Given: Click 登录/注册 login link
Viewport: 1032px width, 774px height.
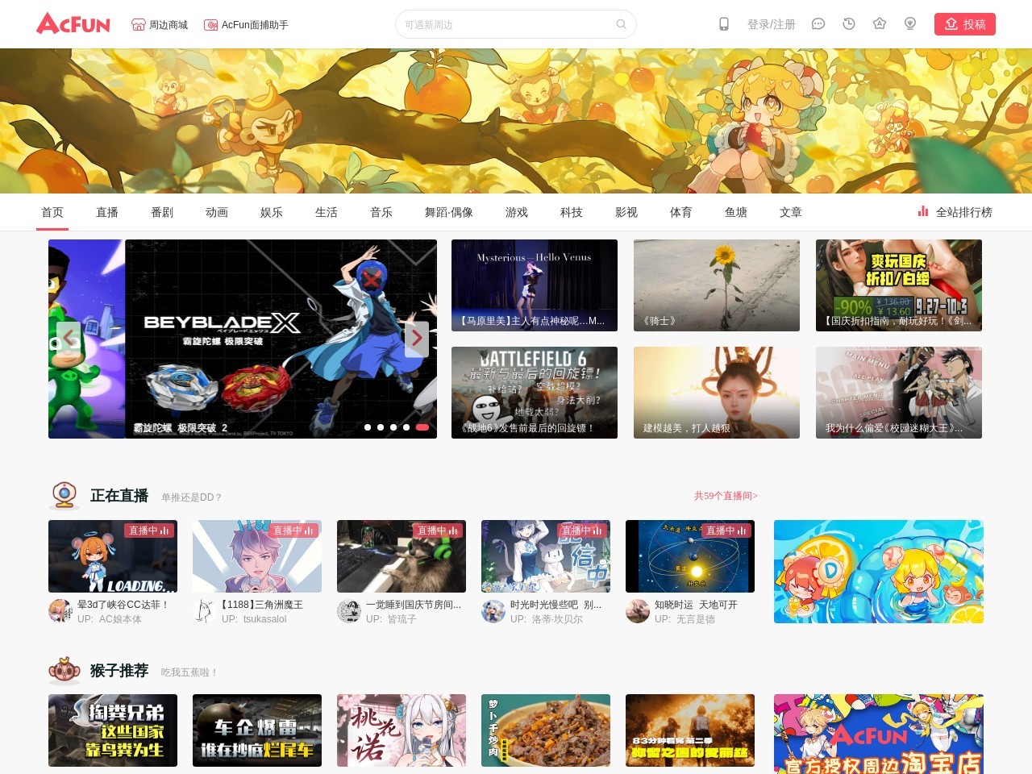Looking at the screenshot, I should [771, 24].
